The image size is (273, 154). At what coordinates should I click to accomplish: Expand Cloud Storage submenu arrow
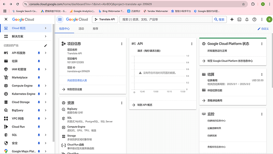(46, 102)
